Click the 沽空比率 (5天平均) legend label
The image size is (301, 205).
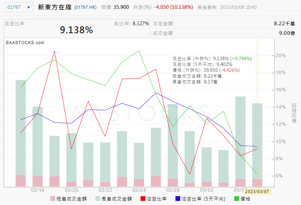tap(203, 199)
